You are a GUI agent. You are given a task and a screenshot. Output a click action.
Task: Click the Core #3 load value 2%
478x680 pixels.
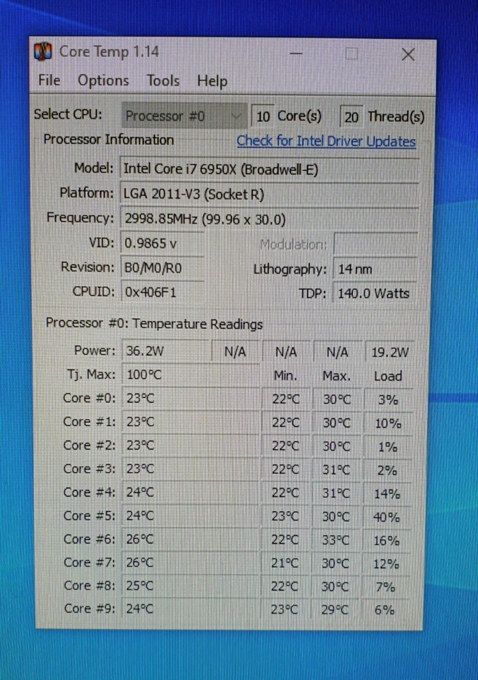(387, 470)
